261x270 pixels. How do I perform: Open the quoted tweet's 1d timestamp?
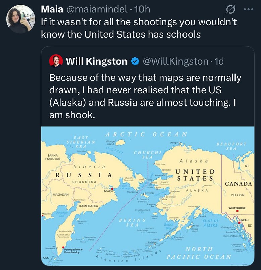click(x=219, y=61)
